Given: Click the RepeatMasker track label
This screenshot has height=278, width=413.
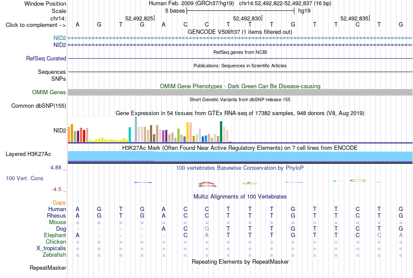Looking at the screenshot, I should [48, 268].
